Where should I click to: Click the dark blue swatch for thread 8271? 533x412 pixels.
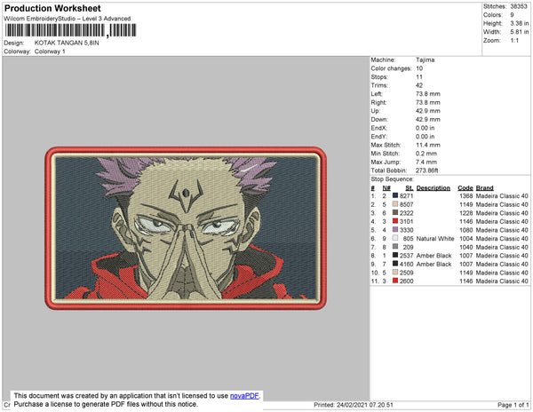click(395, 195)
